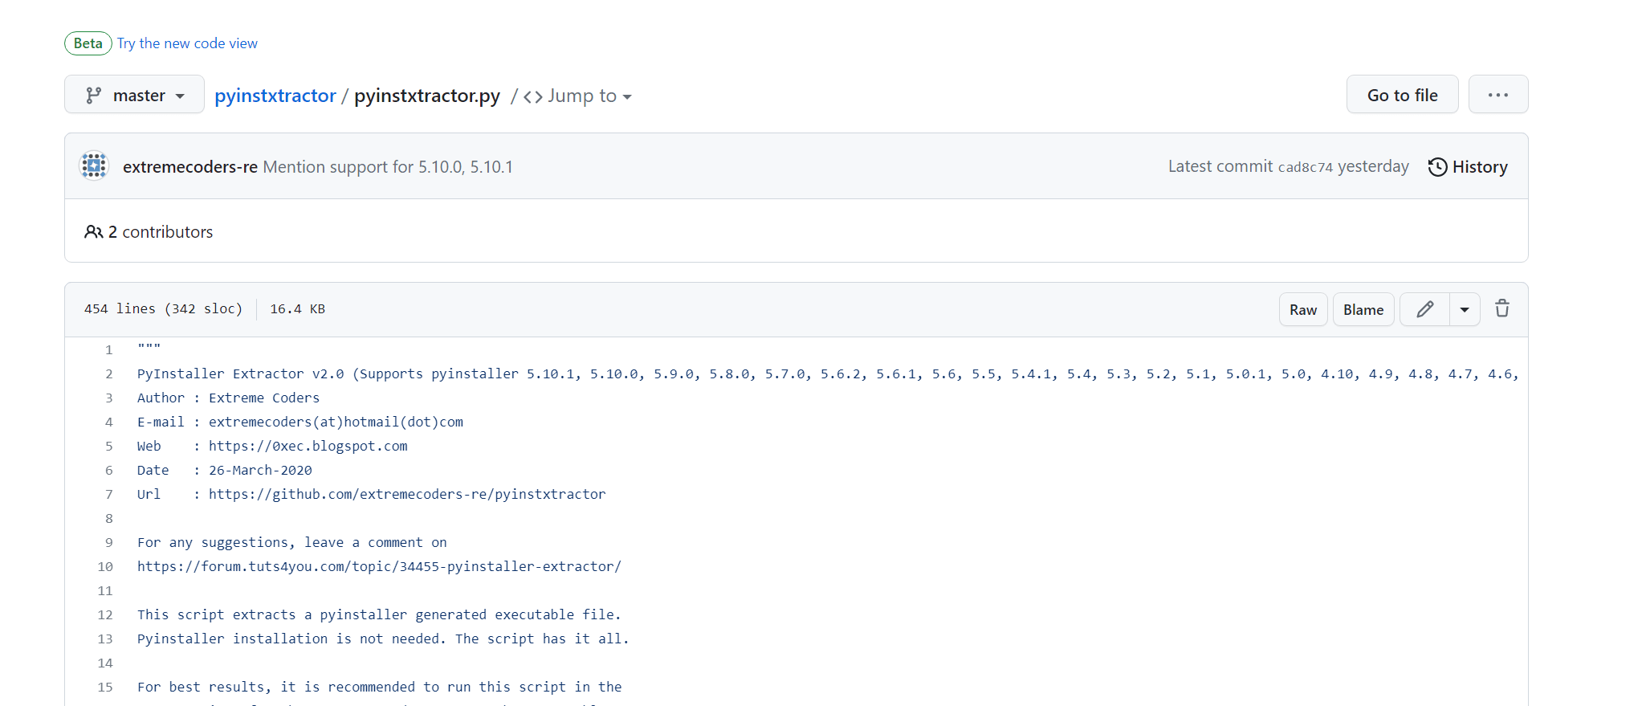Screen dimensions: 1642x706
Task: Select line number 12 in the gutter
Action: point(105,615)
